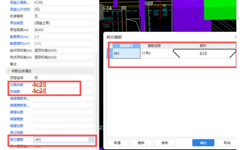Screen dimensions: 249x150
Task: Close the 其它箍筋 dialog
Action: click(235, 37)
